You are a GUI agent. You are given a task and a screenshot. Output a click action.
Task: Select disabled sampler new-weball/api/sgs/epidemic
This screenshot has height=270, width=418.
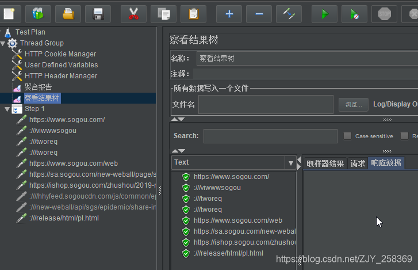[x=93, y=207]
